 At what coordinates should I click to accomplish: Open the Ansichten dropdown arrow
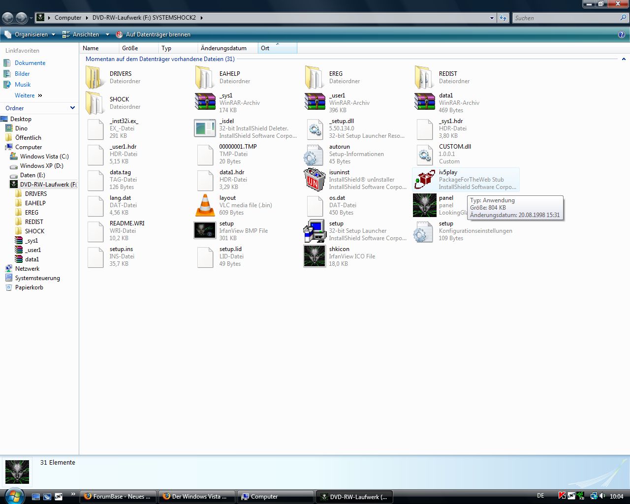click(x=107, y=34)
